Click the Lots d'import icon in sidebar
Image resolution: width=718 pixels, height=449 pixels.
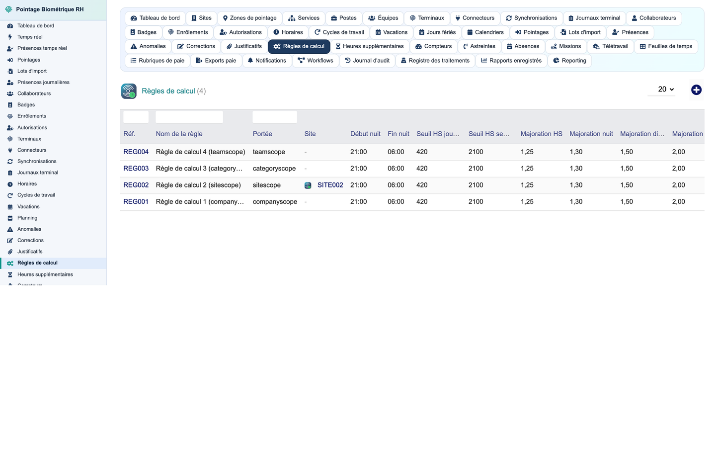[10, 71]
